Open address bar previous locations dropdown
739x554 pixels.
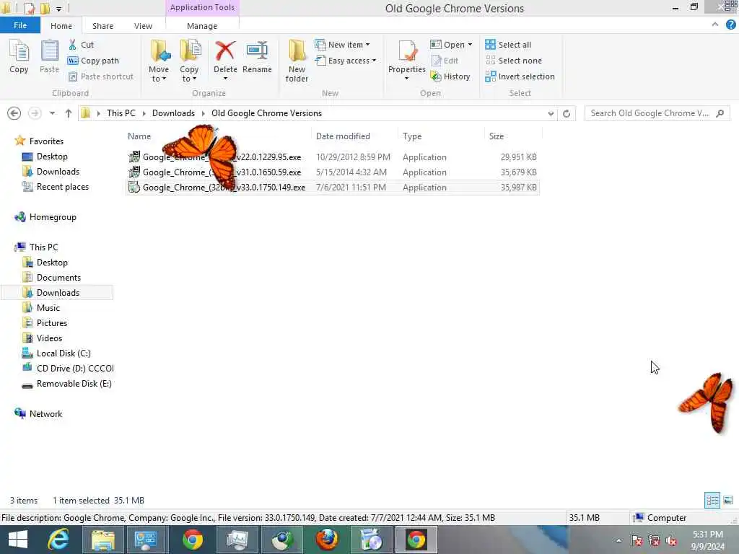pos(551,113)
